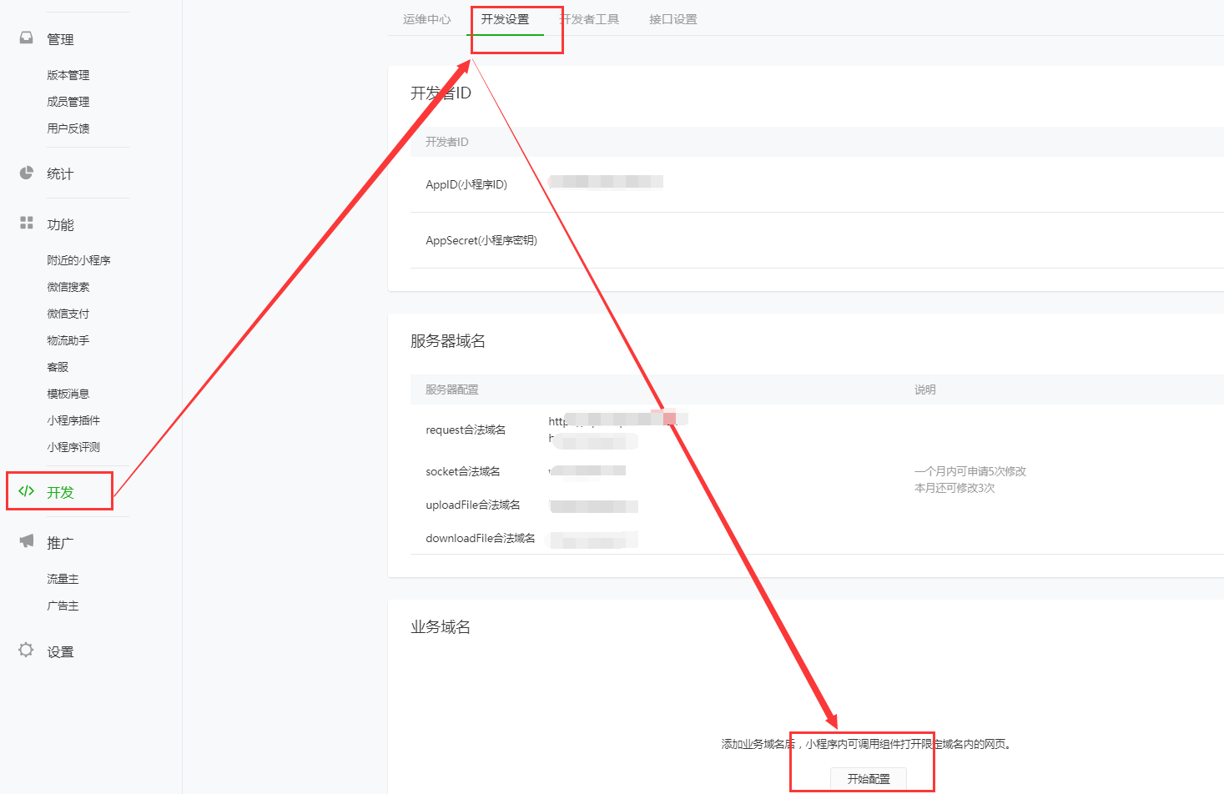Click the pie chart icon beside 统计
Viewport: 1224px width, 794px height.
point(27,173)
